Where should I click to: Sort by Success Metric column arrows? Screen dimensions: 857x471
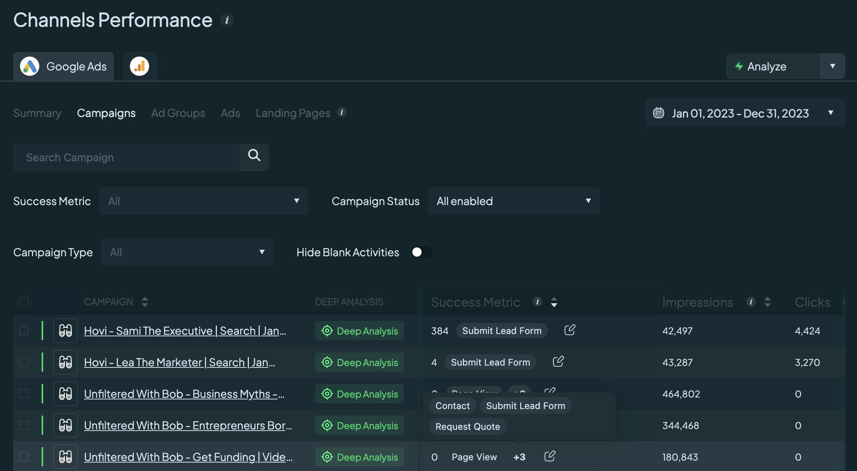tap(554, 302)
